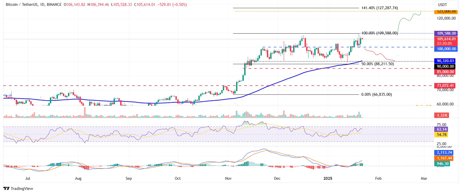Click the 63.14 RSI value label

pos(441,129)
